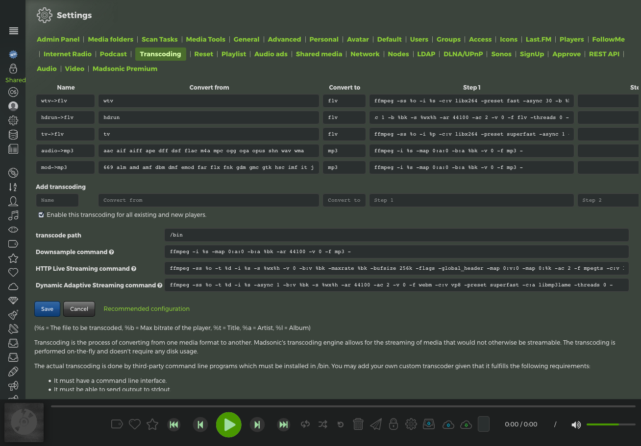Toggle 'Enable this transcoding for all' checkbox
This screenshot has width=641, height=446.
(x=41, y=215)
